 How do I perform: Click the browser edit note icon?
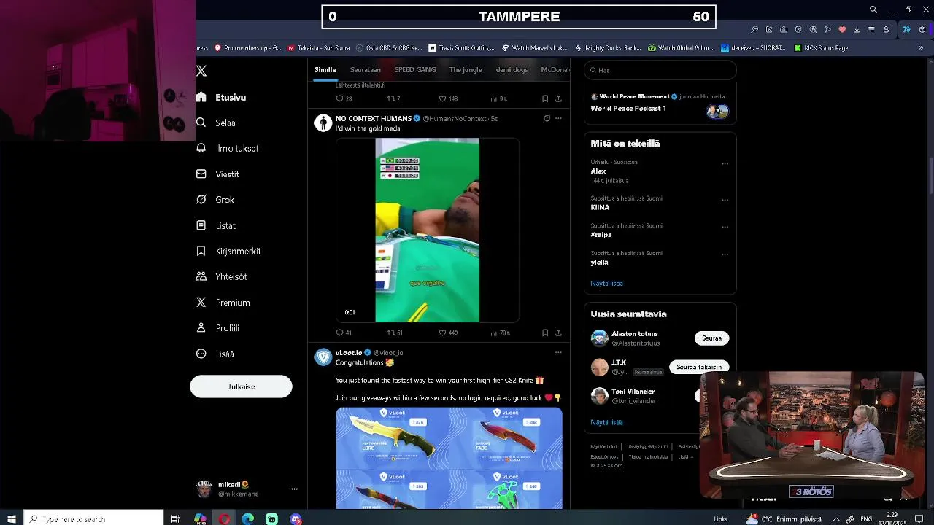pos(769,30)
